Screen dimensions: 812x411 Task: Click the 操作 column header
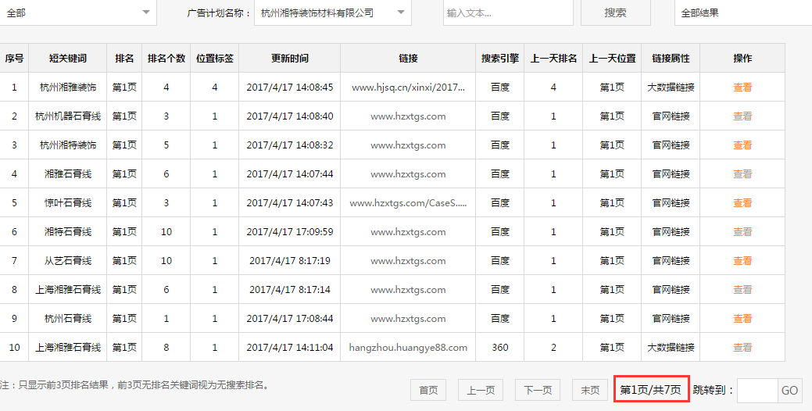pos(742,59)
